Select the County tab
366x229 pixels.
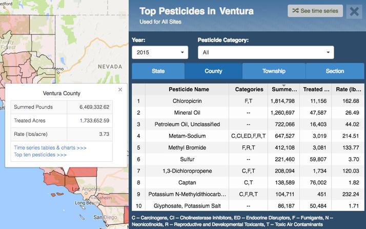(213, 71)
